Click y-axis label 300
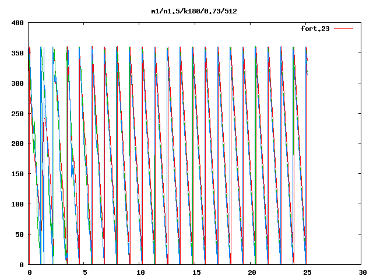The height and width of the screenshot is (280, 373). (x=17, y=83)
